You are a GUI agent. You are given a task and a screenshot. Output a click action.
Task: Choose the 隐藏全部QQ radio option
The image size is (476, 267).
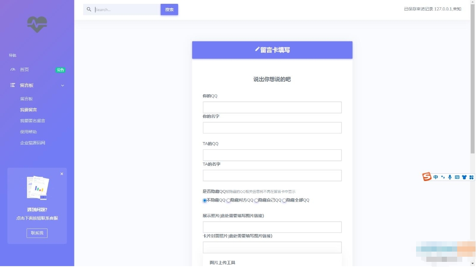(x=284, y=201)
